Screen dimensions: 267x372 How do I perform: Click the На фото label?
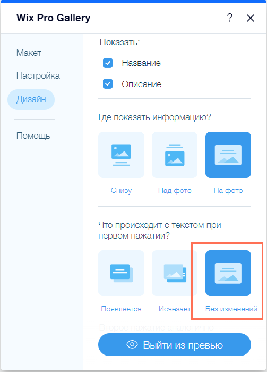[228, 190]
